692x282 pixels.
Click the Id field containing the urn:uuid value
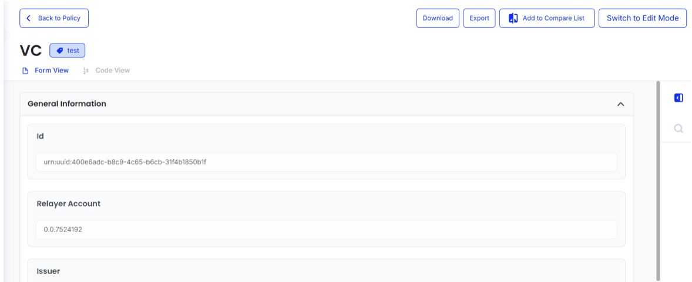point(326,162)
